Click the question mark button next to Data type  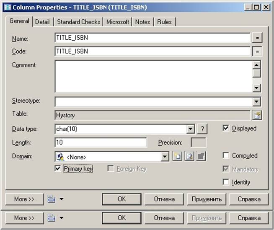(202, 129)
